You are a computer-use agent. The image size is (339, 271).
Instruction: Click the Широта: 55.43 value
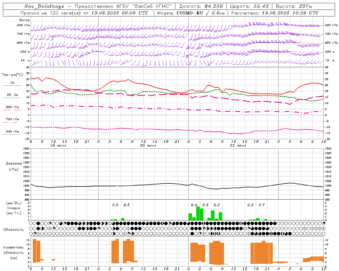[x=249, y=6]
